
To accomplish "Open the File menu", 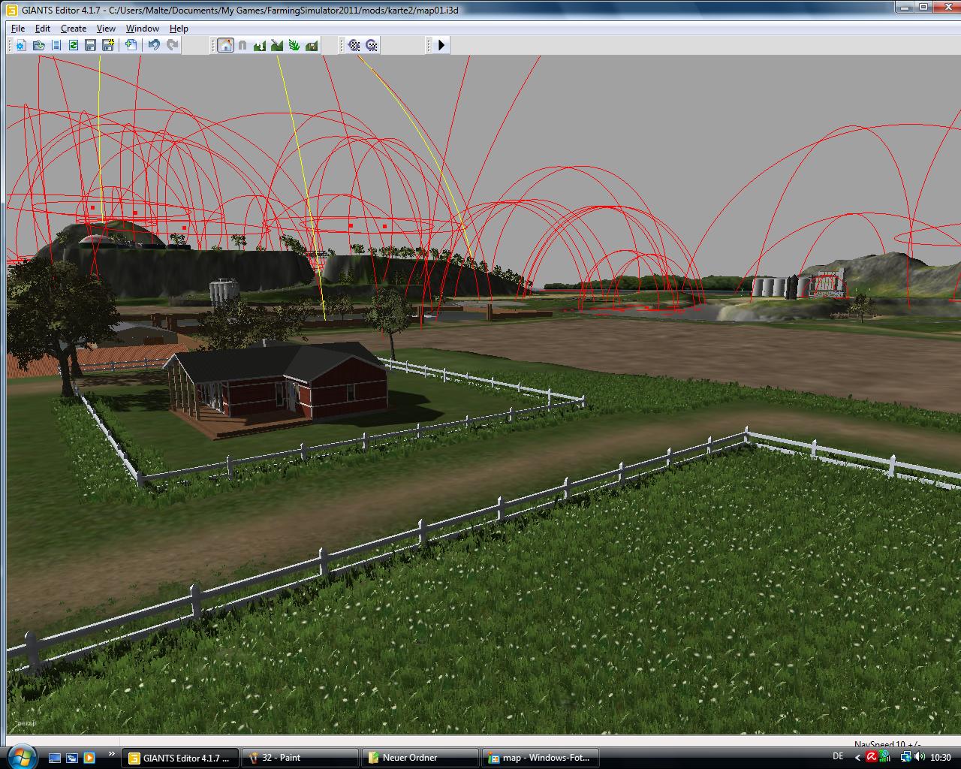I will (18, 29).
